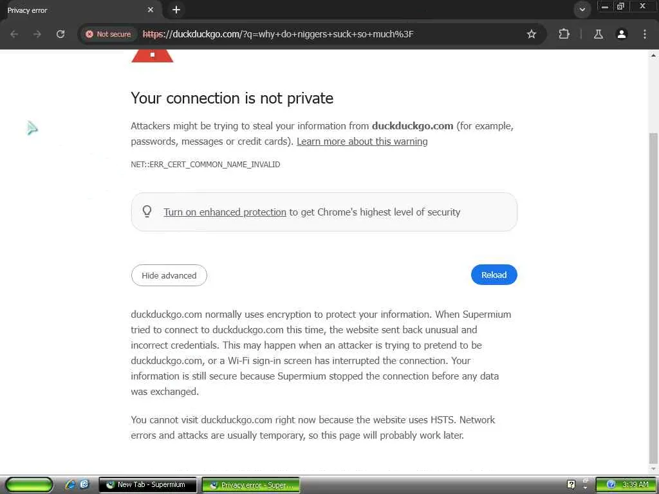Select the Privacy error browser tab
This screenshot has height=494, width=659.
pyautogui.click(x=77, y=10)
